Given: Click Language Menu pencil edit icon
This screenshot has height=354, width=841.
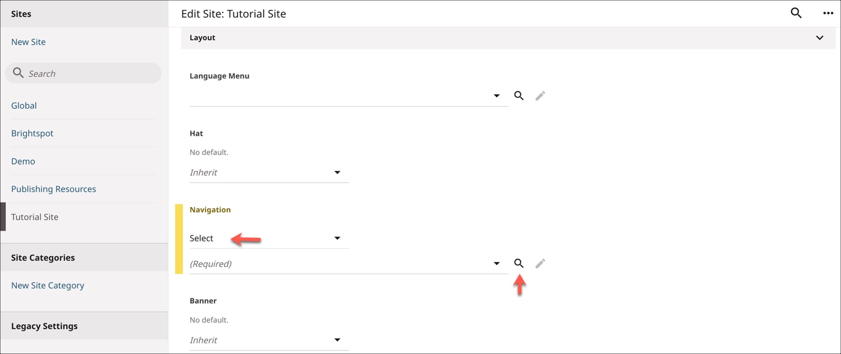Looking at the screenshot, I should point(540,96).
